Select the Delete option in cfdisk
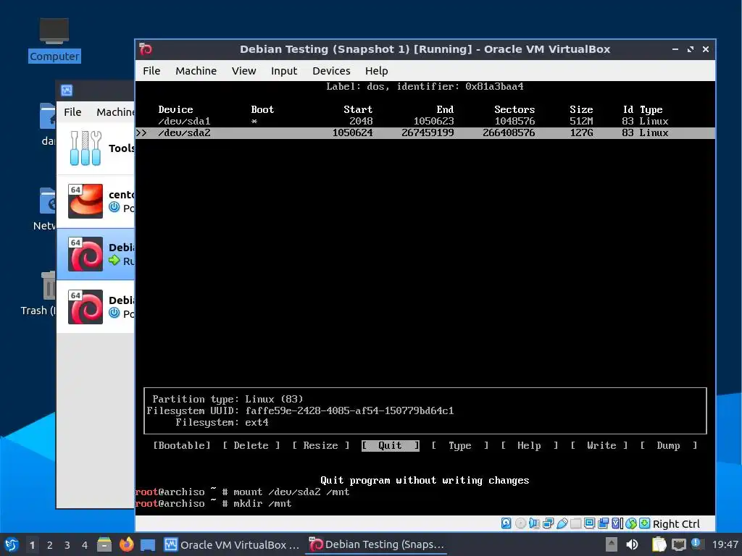The image size is (742, 556). (x=251, y=445)
